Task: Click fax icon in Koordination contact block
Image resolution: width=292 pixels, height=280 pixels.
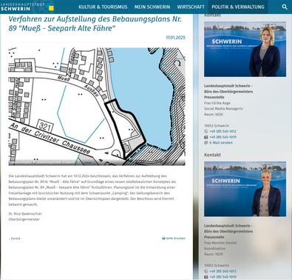Action: tap(206, 277)
